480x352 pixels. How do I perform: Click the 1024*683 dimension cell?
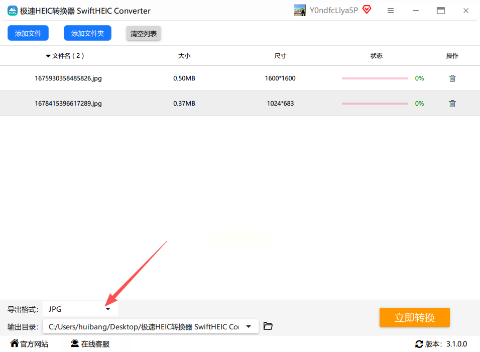[x=280, y=104]
